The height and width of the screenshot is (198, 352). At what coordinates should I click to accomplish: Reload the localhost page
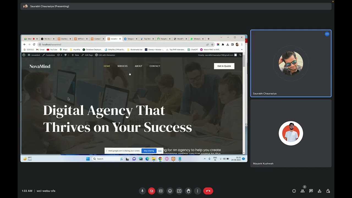point(34,45)
